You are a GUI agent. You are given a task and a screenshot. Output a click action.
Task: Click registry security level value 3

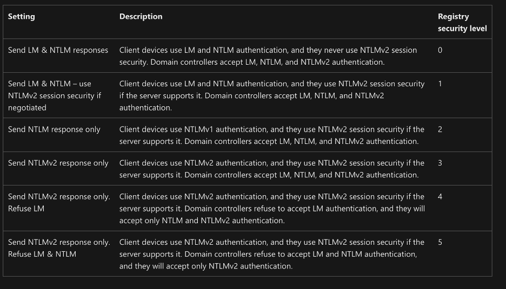(x=440, y=163)
